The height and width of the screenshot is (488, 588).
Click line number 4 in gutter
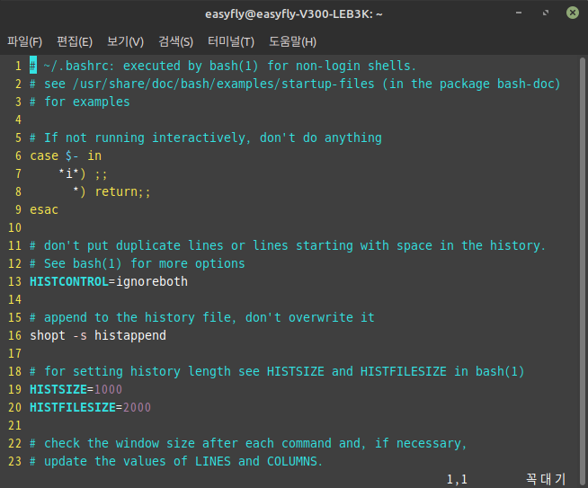tap(18, 120)
